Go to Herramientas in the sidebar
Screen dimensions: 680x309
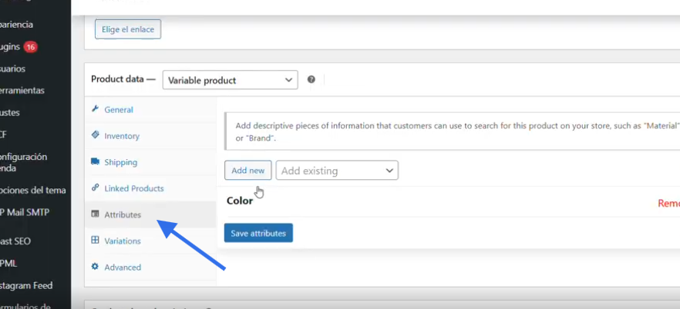point(22,90)
